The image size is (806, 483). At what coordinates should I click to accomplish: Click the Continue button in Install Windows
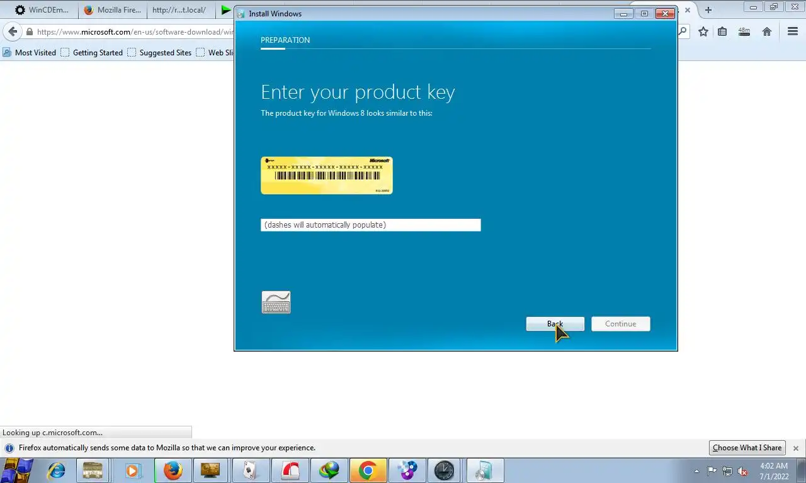tap(620, 324)
